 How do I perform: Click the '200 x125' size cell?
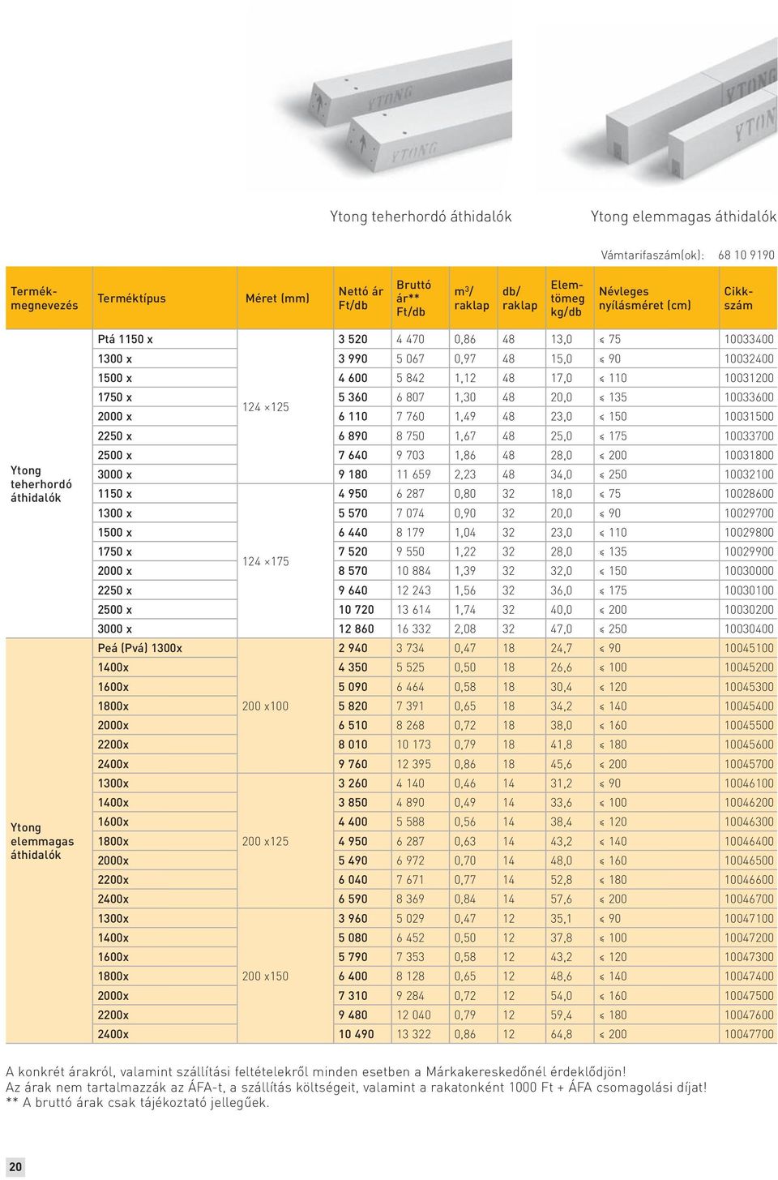coord(265,841)
